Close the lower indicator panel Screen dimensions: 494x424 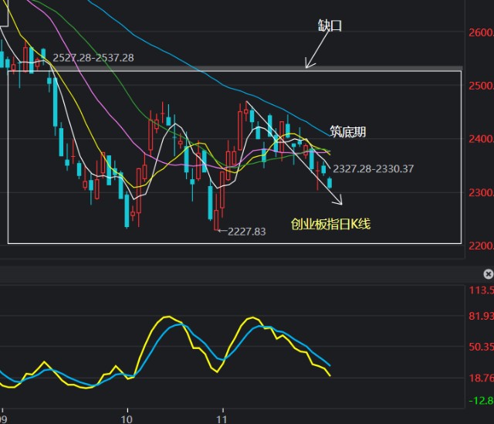point(488,274)
